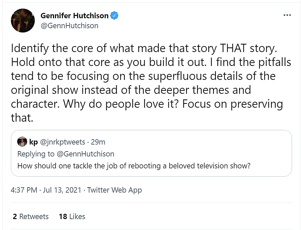Click kp's small profile picture

tap(22, 142)
